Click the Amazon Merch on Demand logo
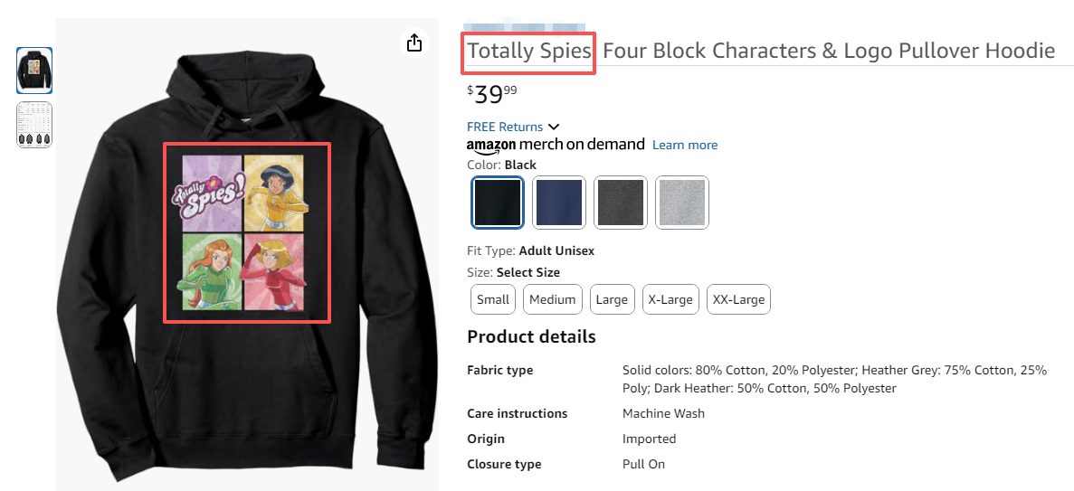The image size is (1074, 491). coord(555,145)
